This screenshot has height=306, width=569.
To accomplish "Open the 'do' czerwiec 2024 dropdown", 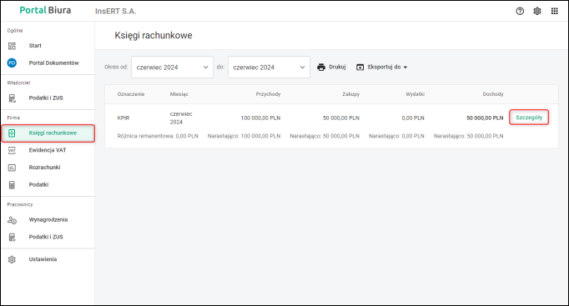I will pos(269,67).
